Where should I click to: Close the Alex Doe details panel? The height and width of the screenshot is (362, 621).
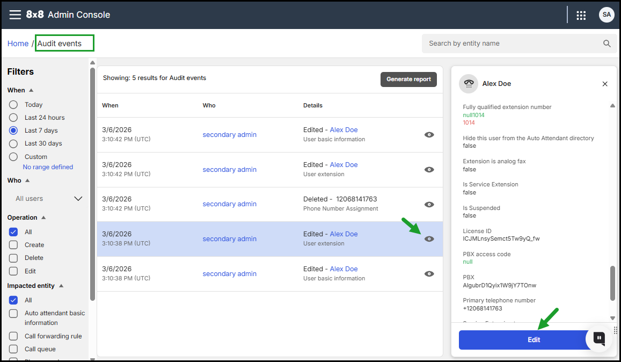[x=605, y=84]
